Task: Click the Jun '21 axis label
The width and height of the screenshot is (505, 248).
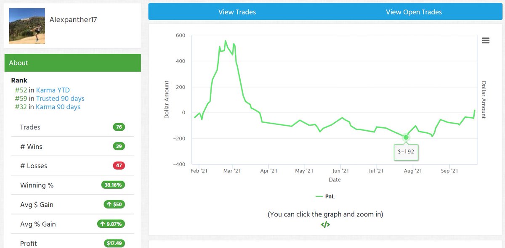Action: click(340, 171)
